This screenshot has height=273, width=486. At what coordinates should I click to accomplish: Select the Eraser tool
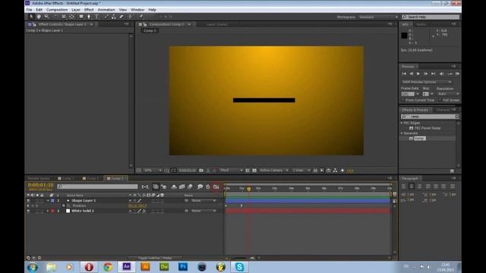[x=121, y=17]
